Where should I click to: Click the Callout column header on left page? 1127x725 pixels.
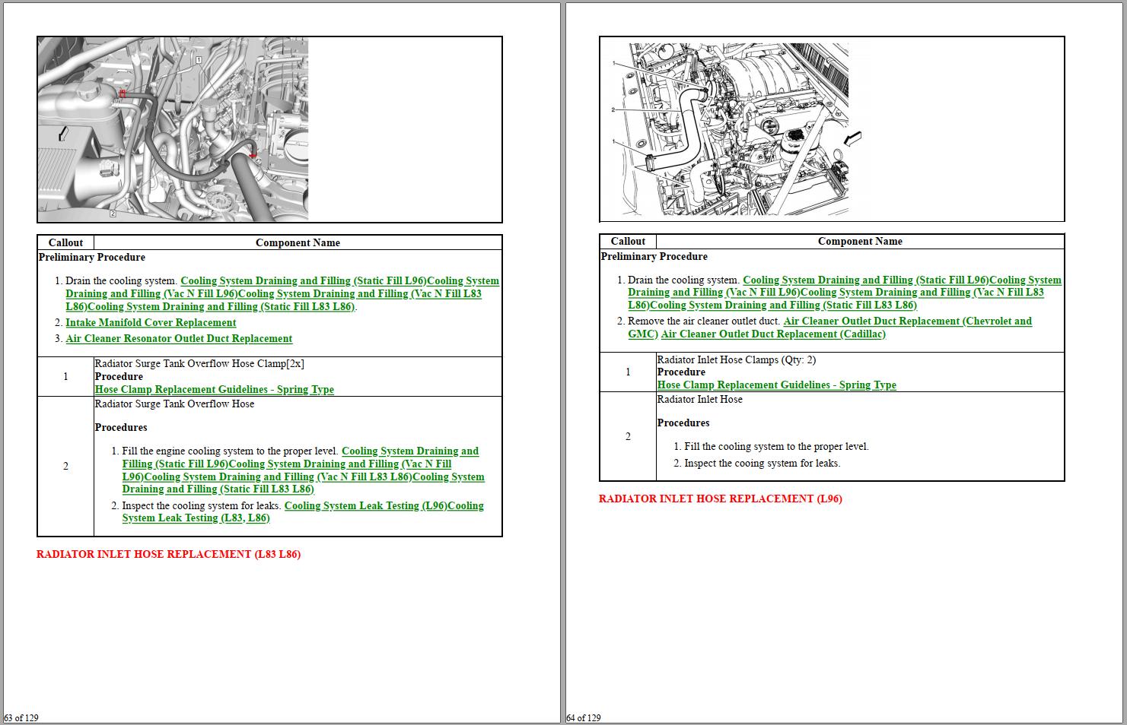point(65,243)
